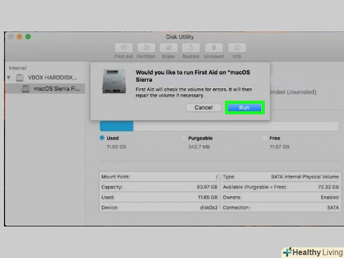The image size is (344, 258).
Task: Click the green zoom window button
Action: click(x=28, y=37)
